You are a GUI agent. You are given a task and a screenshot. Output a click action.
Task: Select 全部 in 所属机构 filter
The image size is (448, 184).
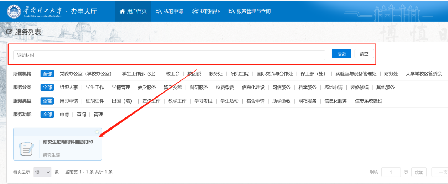(x=47, y=74)
